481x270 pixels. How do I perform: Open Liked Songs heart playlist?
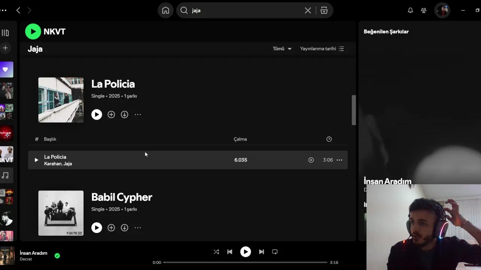click(6, 69)
